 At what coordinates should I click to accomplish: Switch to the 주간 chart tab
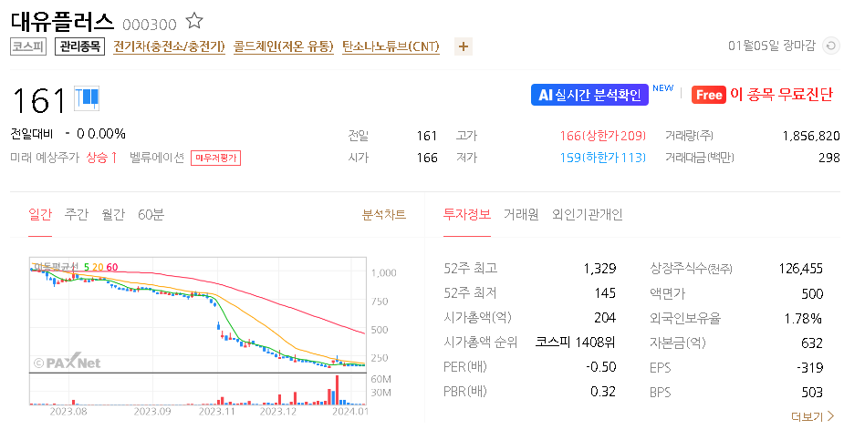77,215
